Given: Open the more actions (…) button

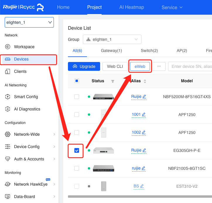Looking at the screenshot, I should tap(159, 66).
